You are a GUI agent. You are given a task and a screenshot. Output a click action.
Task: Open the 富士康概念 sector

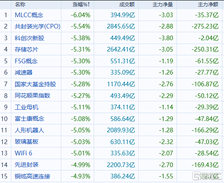coord(29,119)
